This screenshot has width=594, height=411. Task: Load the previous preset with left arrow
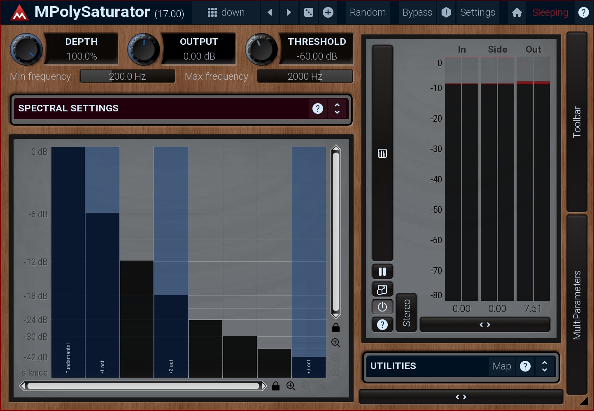270,13
